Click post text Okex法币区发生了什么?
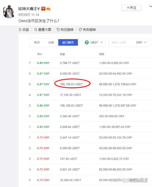The image size is (152, 187). point(39,21)
